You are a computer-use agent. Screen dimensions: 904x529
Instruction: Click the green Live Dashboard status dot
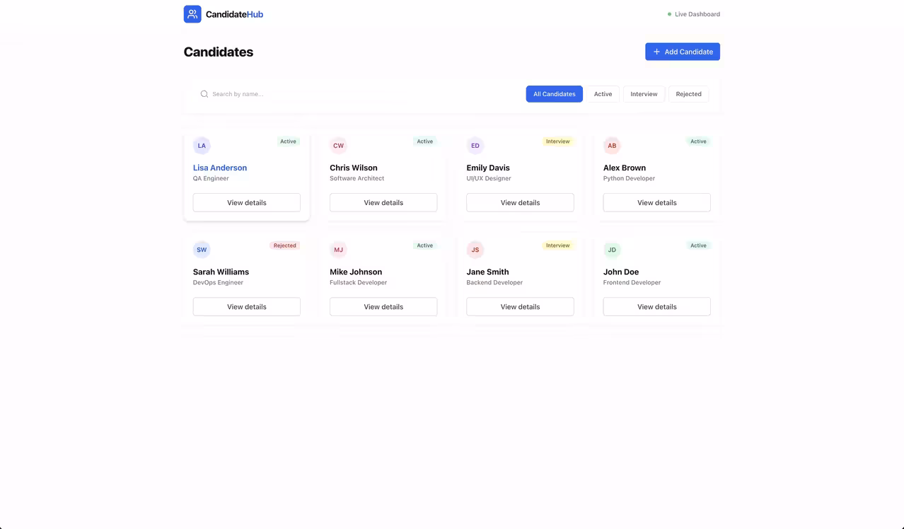[x=668, y=13]
